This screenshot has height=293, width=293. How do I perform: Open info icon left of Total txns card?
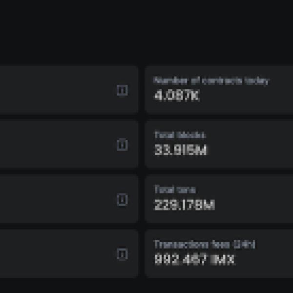pyautogui.click(x=123, y=199)
